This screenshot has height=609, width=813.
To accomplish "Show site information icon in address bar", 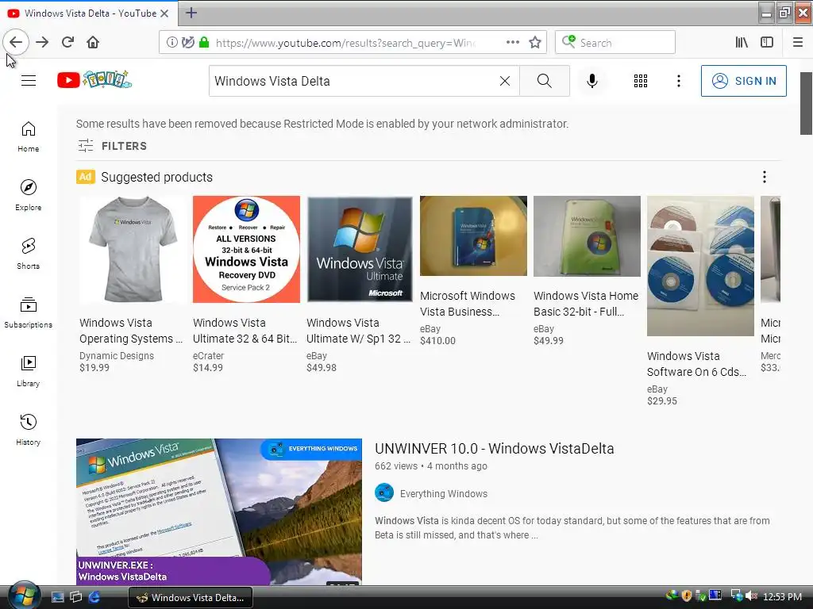I will click(x=171, y=43).
